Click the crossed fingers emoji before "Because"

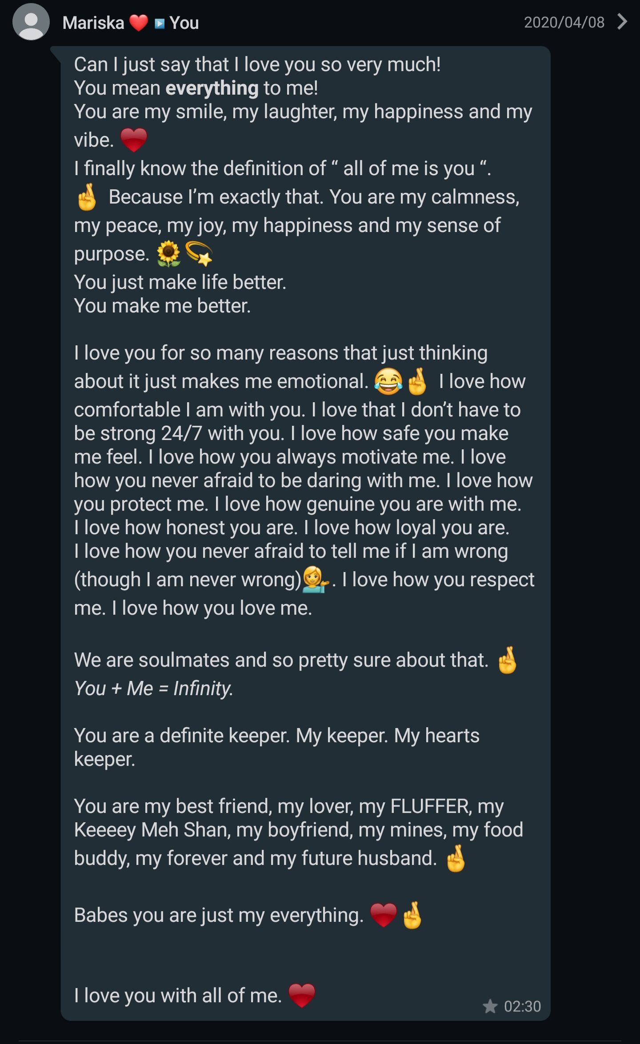(x=87, y=197)
